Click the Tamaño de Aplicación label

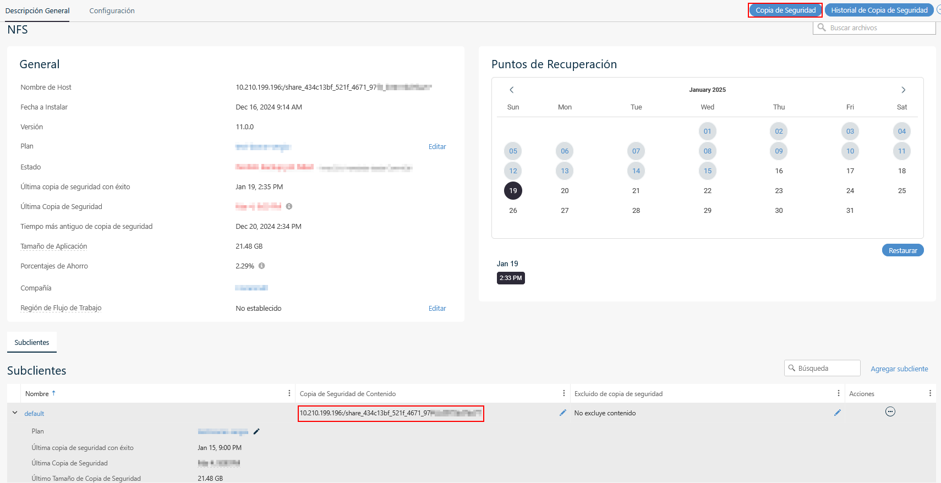tap(54, 246)
